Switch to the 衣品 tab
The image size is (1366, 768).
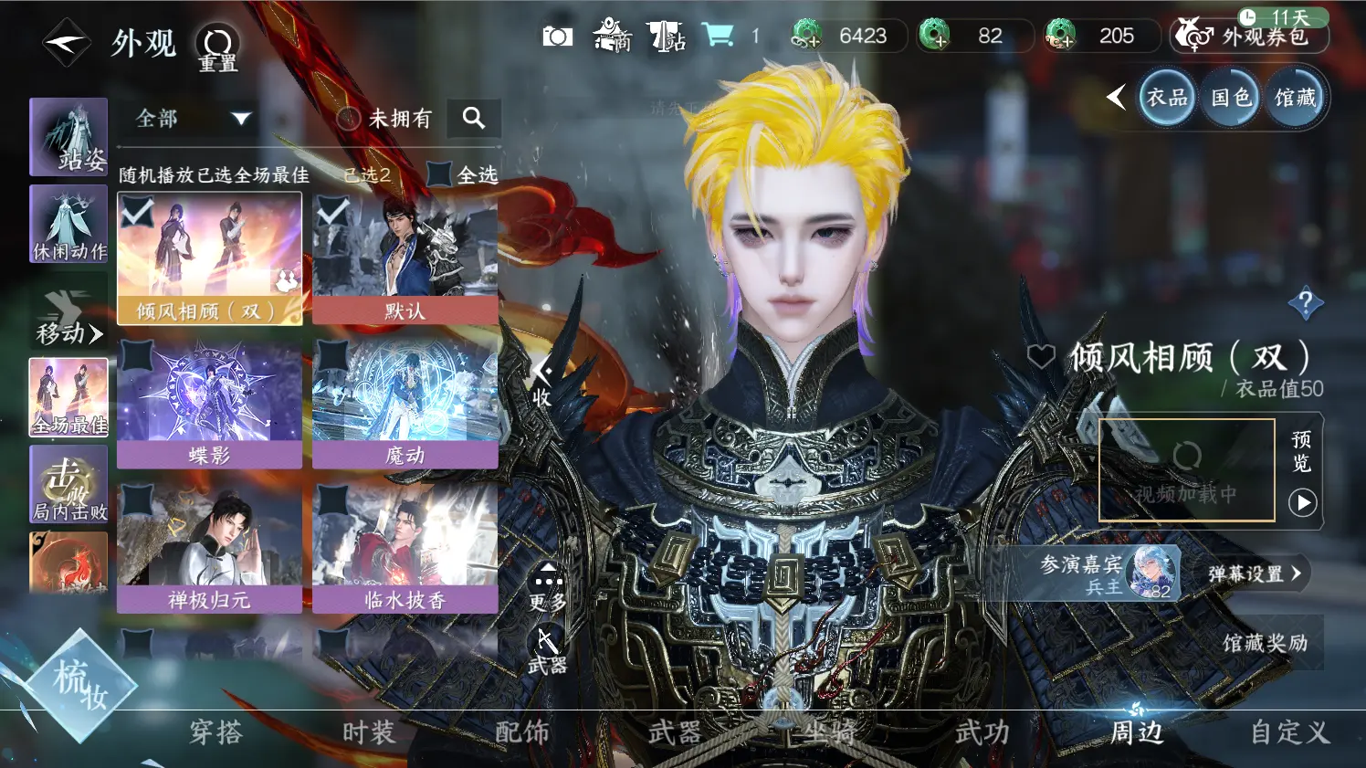(1167, 97)
